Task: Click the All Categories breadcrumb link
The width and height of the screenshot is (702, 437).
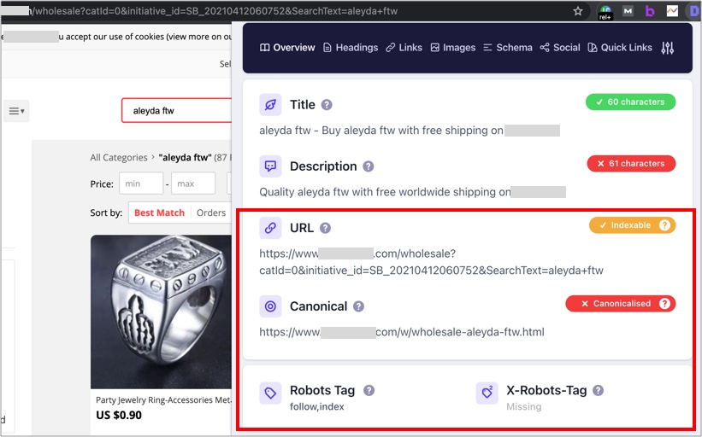Action: (119, 157)
